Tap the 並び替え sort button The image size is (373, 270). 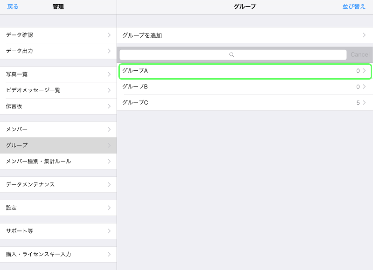[x=354, y=7]
